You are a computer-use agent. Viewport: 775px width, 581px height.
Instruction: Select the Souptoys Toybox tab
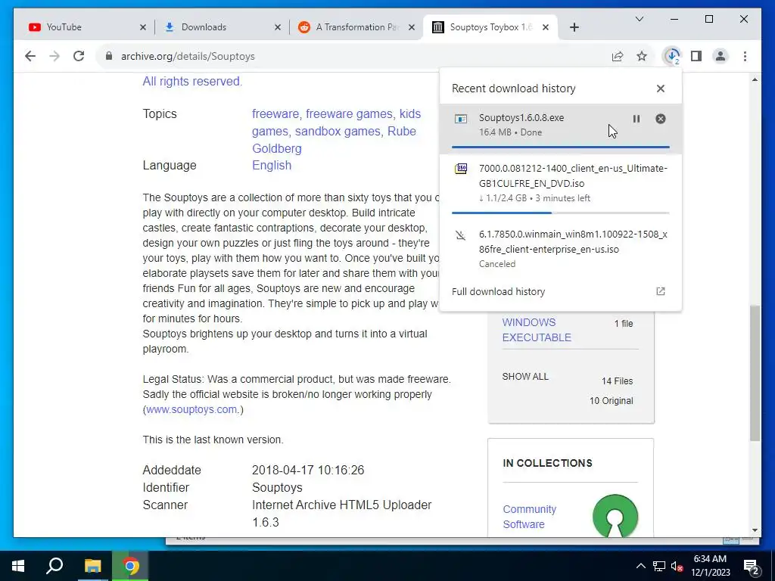coord(490,27)
